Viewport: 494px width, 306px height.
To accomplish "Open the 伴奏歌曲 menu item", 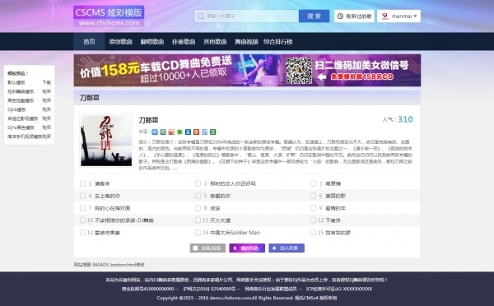I will 184,42.
